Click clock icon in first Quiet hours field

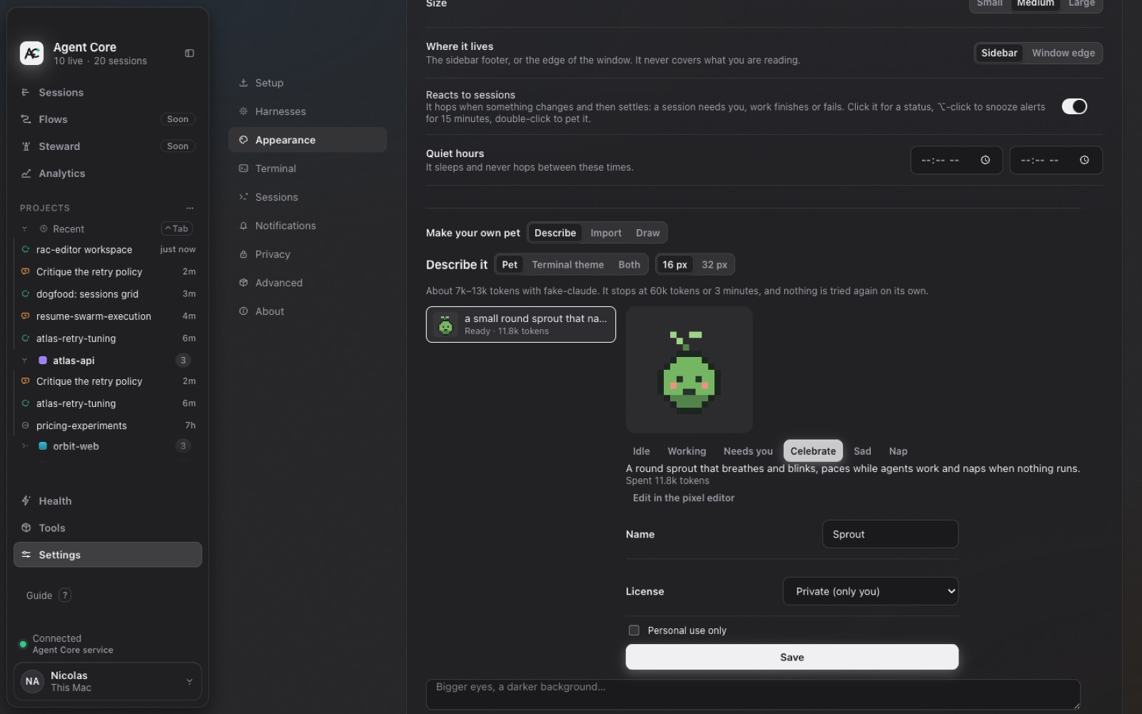click(x=985, y=160)
